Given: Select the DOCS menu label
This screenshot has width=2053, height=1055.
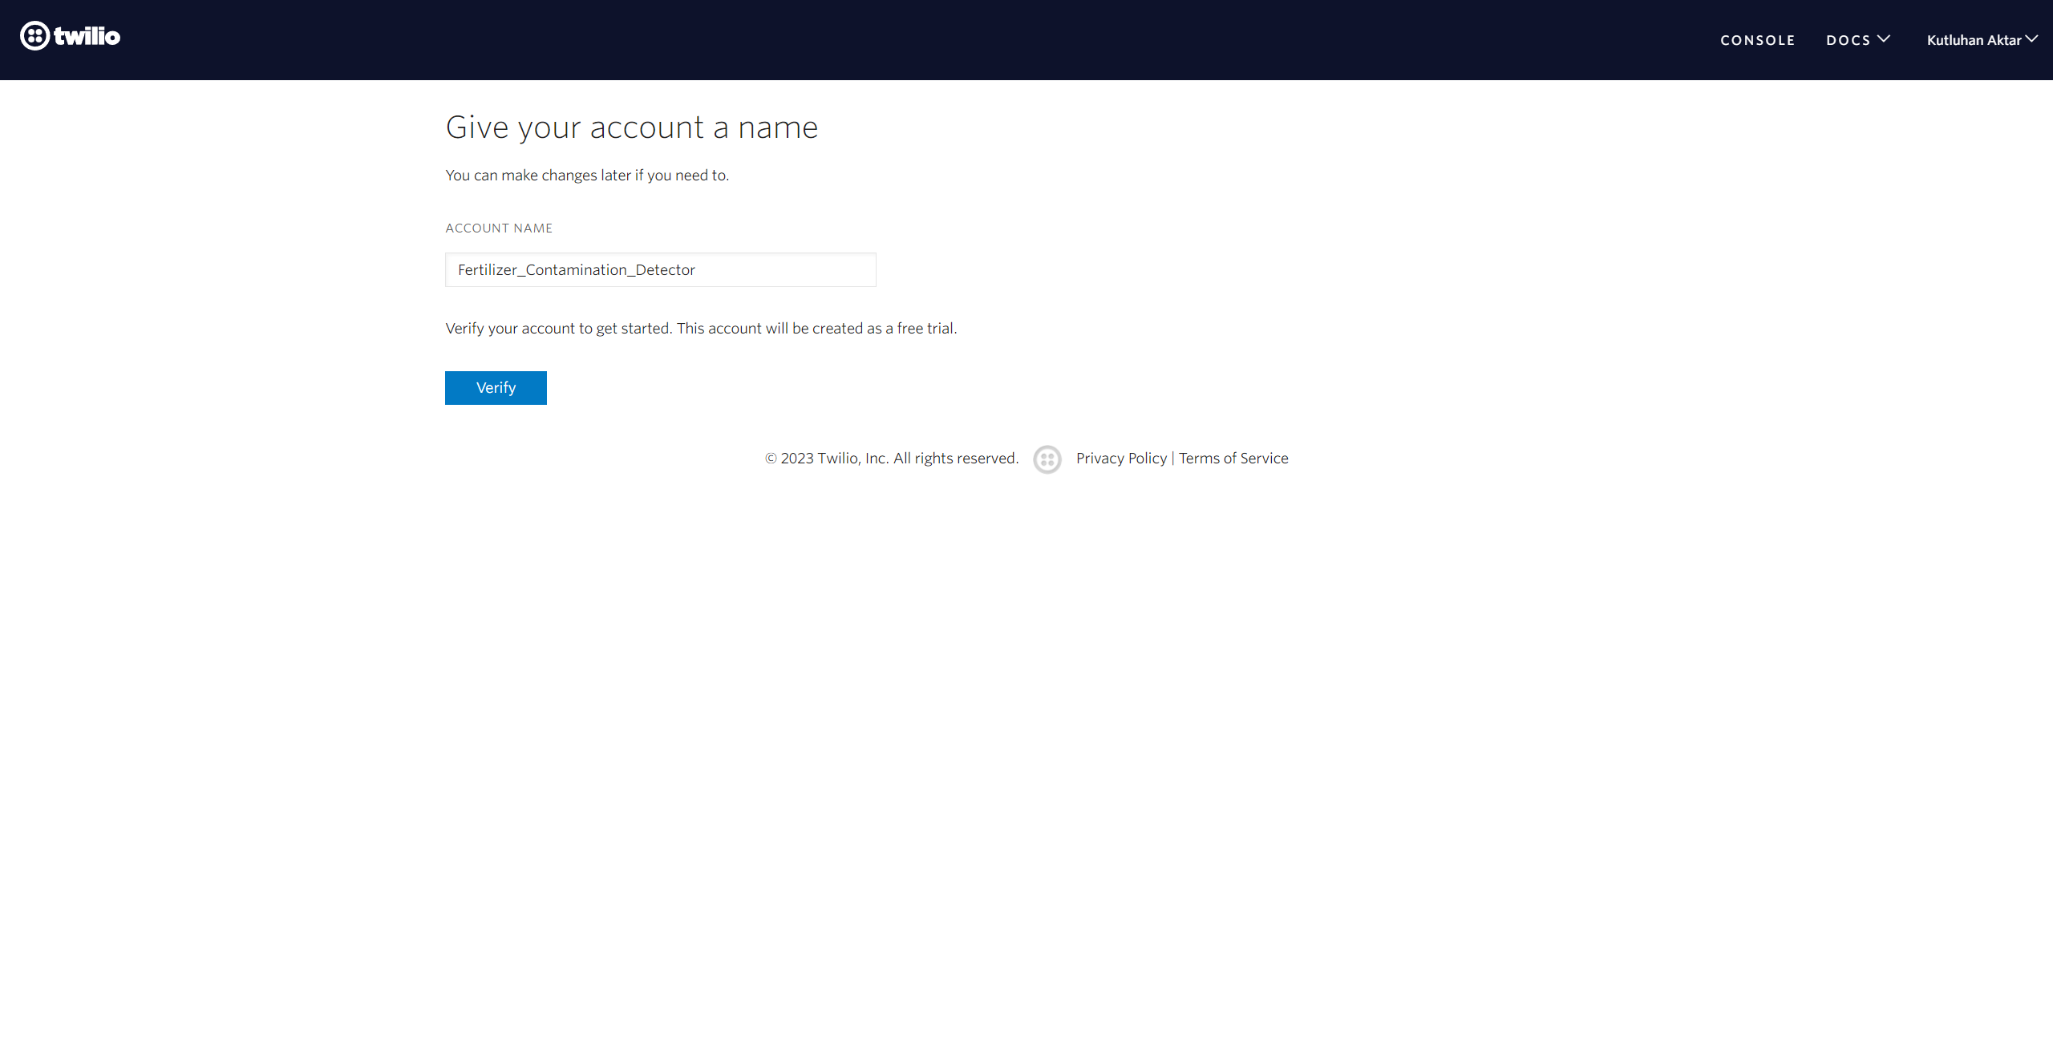Looking at the screenshot, I should pos(1848,40).
